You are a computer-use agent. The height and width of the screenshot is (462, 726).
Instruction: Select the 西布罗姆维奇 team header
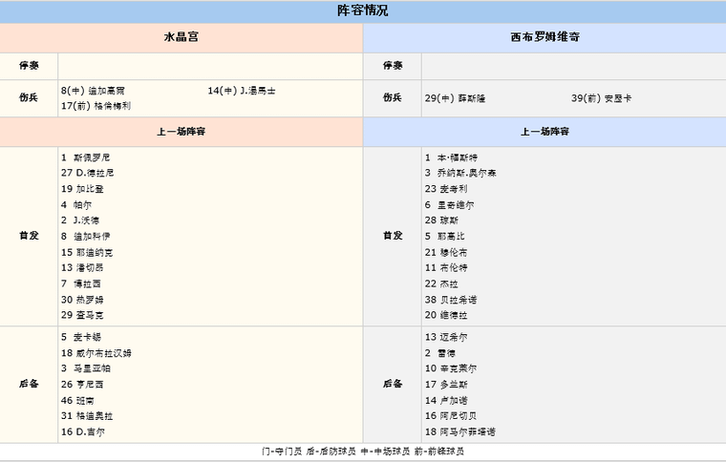pyautogui.click(x=544, y=37)
